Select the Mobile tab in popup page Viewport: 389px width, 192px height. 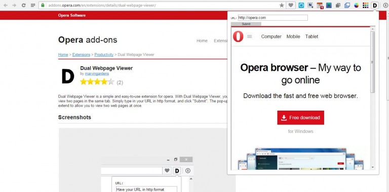pos(293,36)
